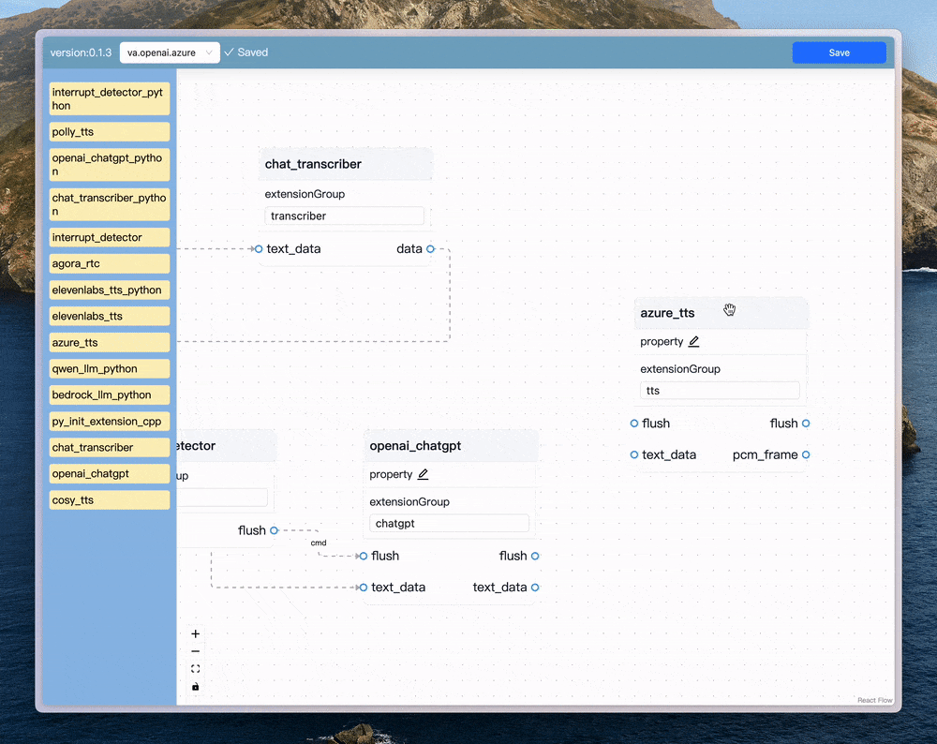Click the openai_chatgpt node title header
937x744 pixels.
pos(451,446)
